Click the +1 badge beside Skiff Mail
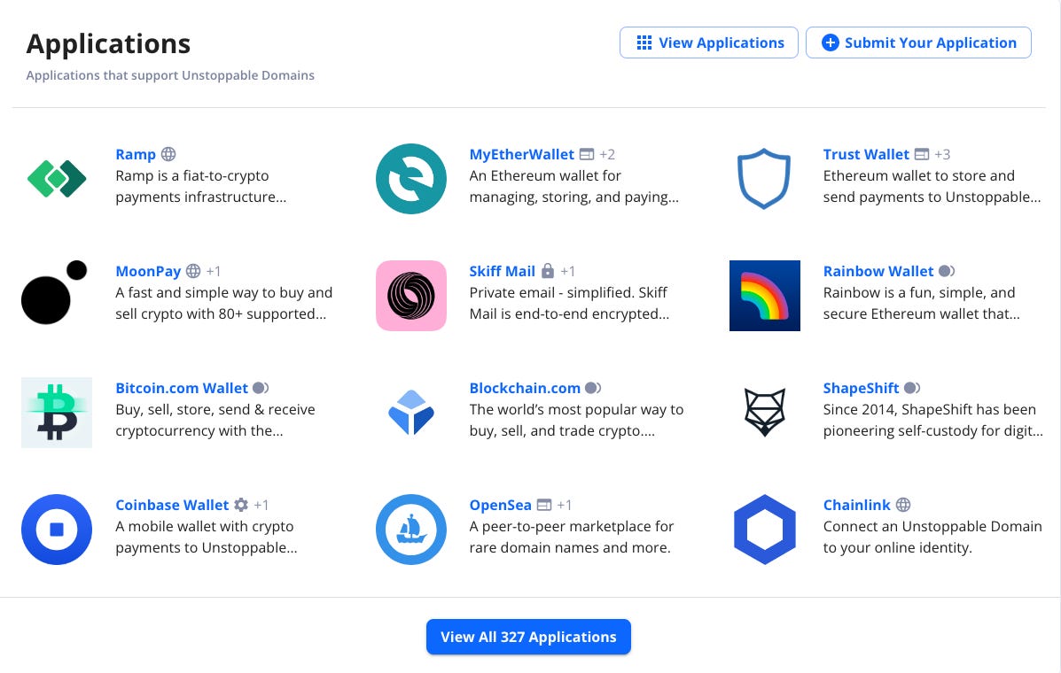This screenshot has height=673, width=1061. click(567, 271)
